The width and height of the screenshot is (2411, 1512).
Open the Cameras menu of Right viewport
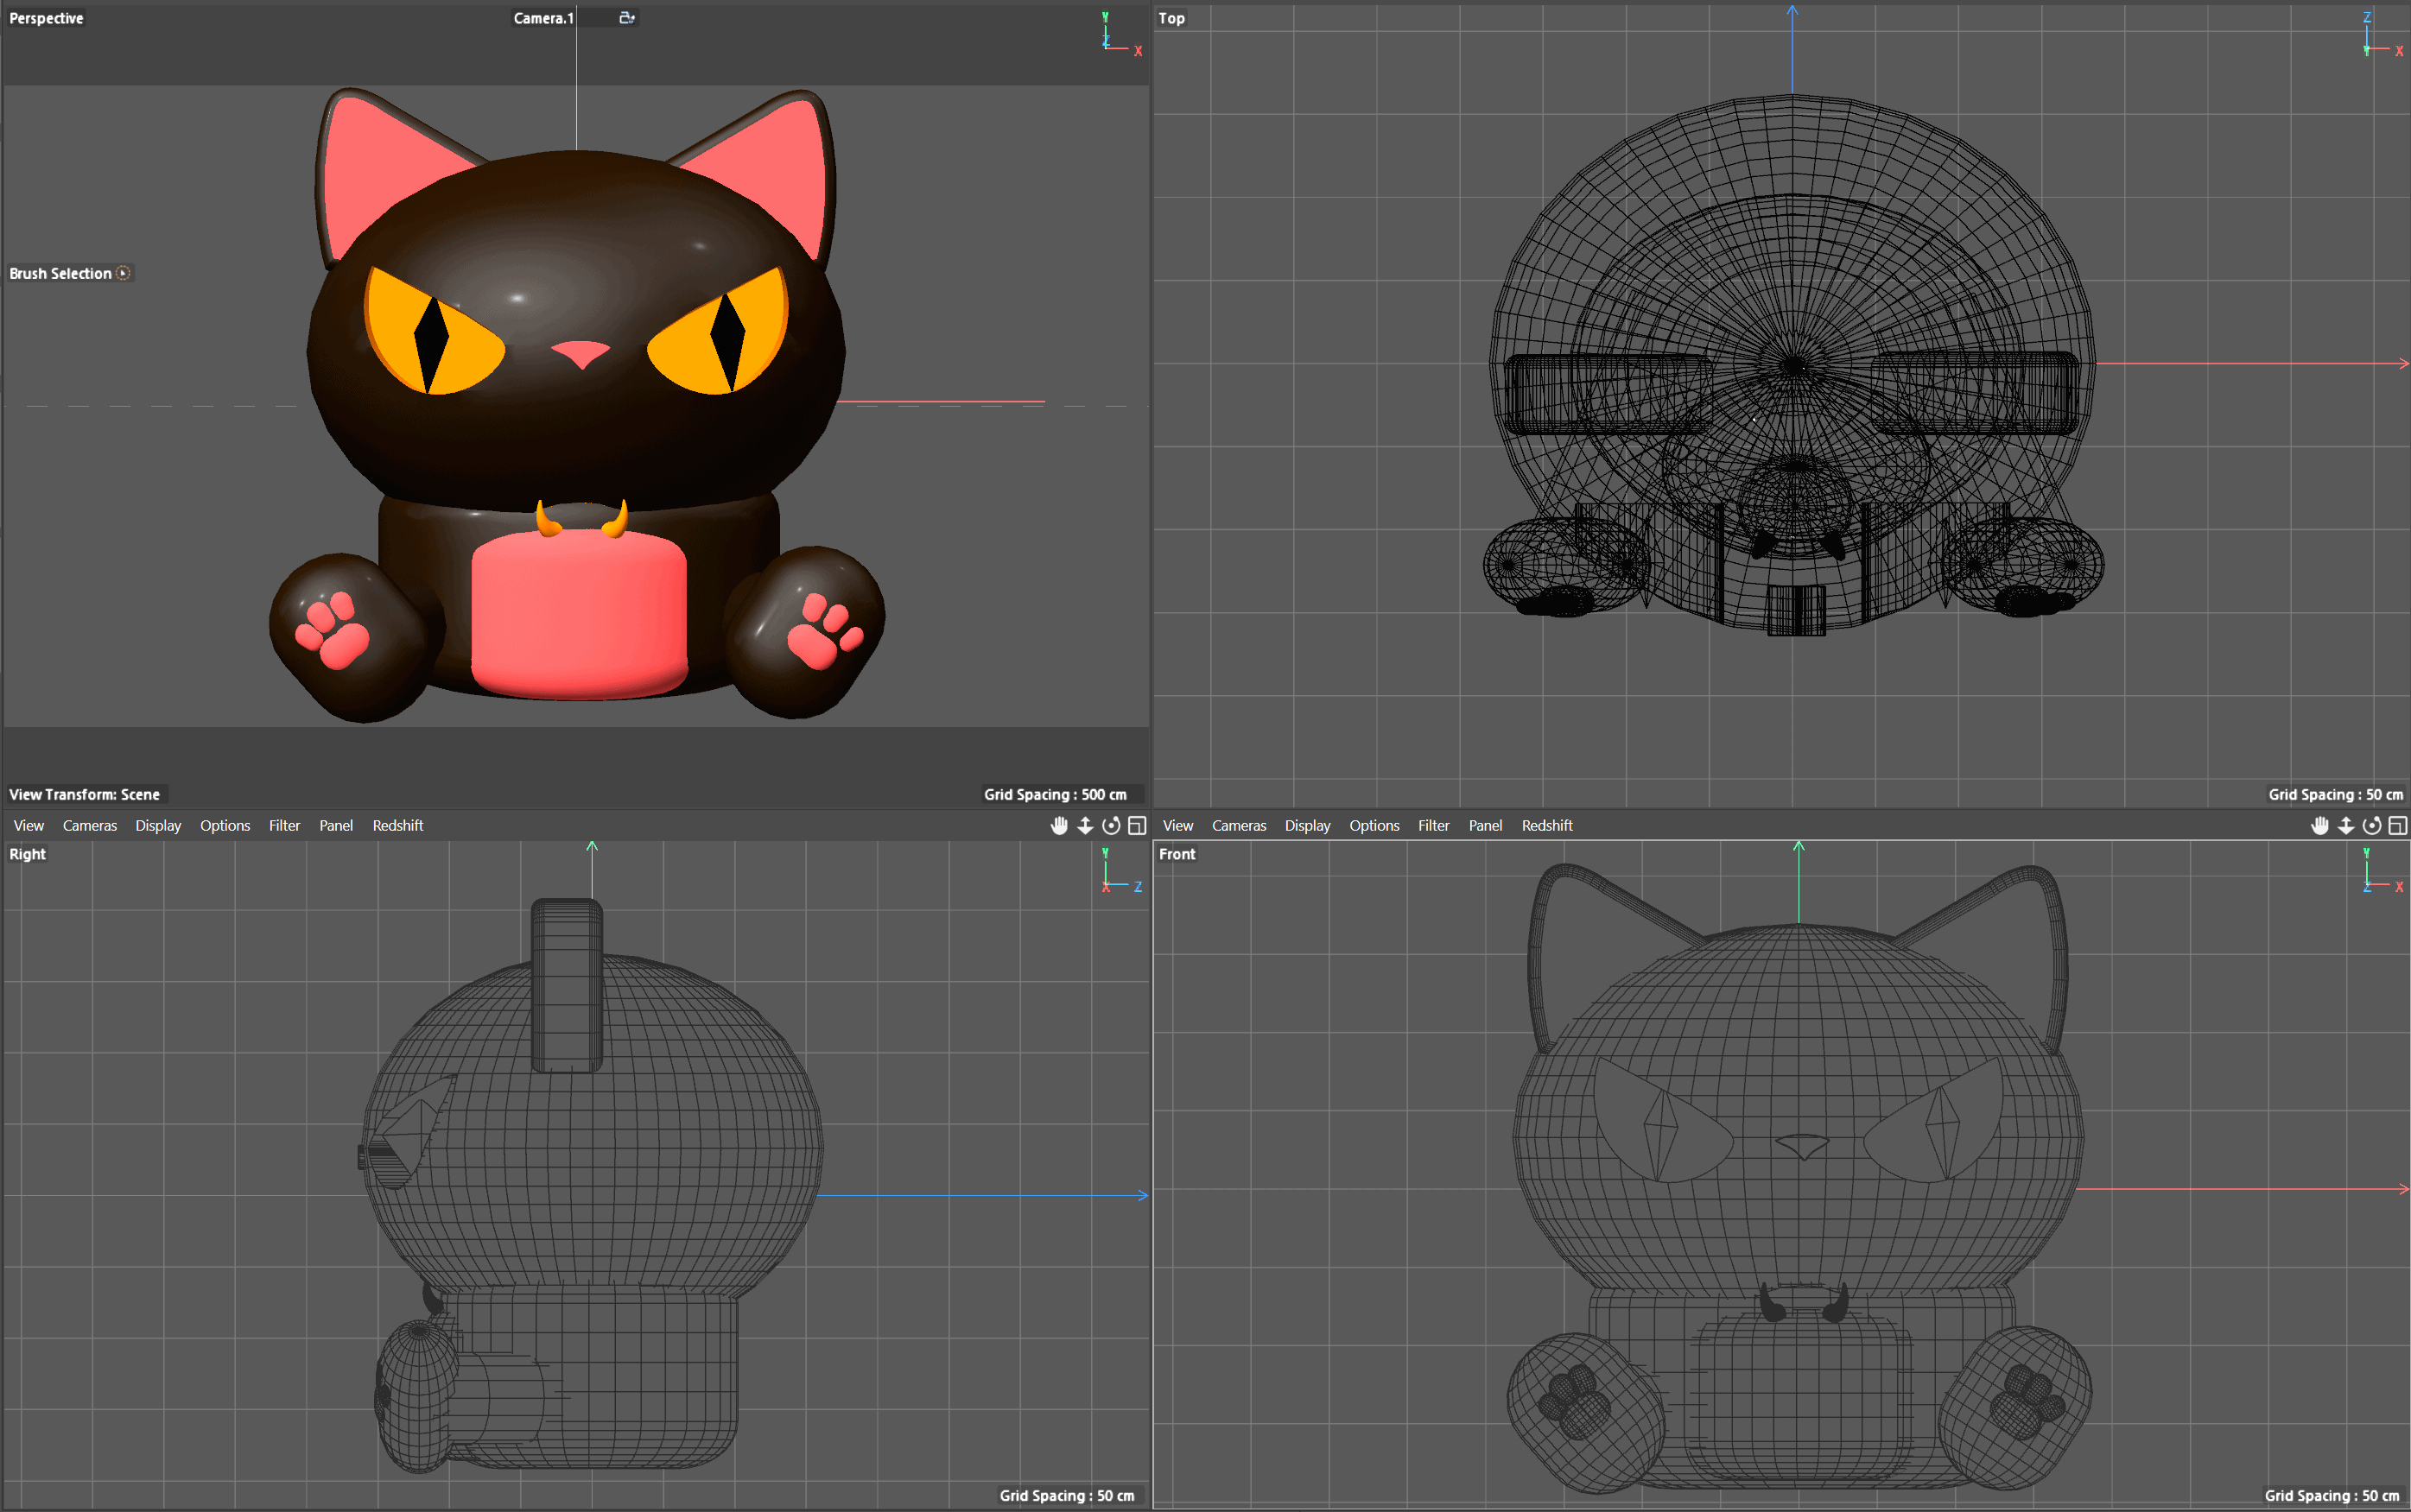pos(89,825)
